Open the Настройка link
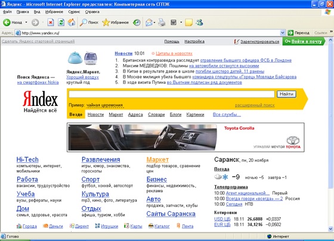Viewport: 334px width, 241px height. click(x=194, y=42)
